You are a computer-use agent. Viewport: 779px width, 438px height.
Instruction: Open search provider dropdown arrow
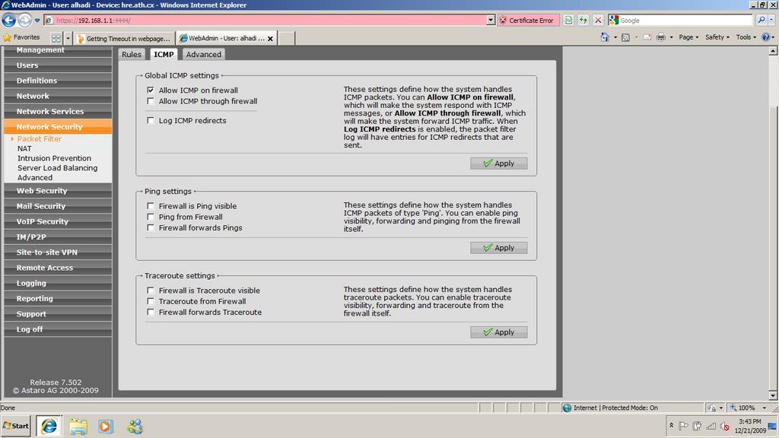(771, 21)
